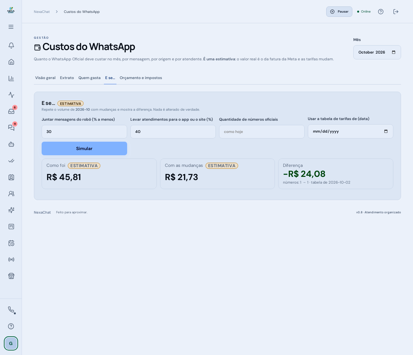
Task: Open the sparkles AI icon in sidebar
Action: tap(11, 210)
